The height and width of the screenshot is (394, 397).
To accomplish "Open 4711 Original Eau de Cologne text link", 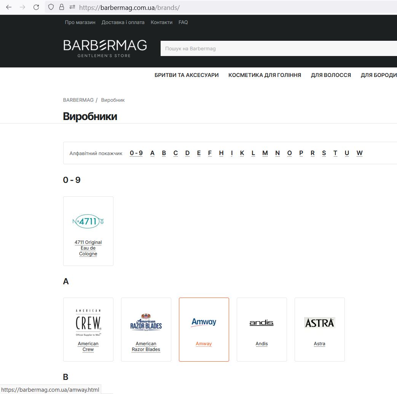I will (x=88, y=248).
